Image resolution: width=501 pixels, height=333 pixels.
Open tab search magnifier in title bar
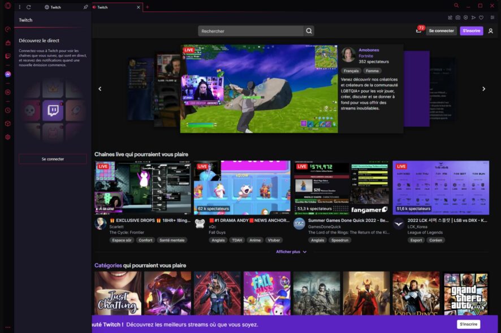click(456, 6)
